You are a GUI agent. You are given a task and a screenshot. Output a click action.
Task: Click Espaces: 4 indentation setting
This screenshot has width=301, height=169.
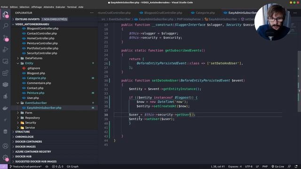point(235,167)
